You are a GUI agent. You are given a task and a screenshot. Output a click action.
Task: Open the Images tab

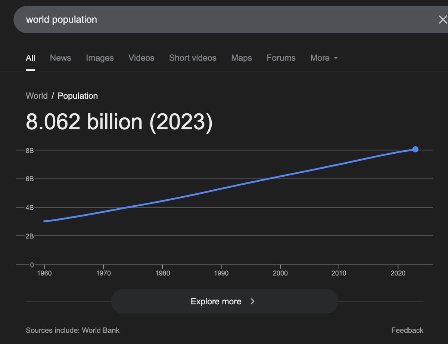100,58
